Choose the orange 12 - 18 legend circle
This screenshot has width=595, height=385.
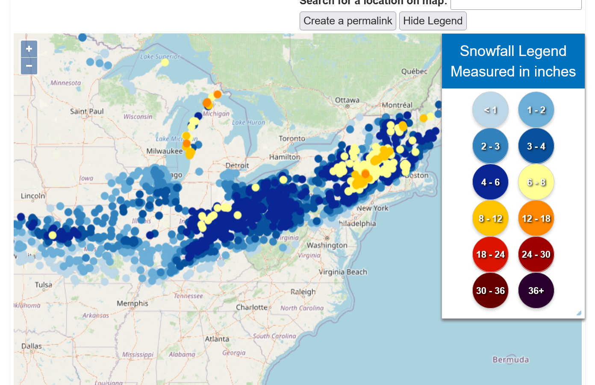coord(536,218)
